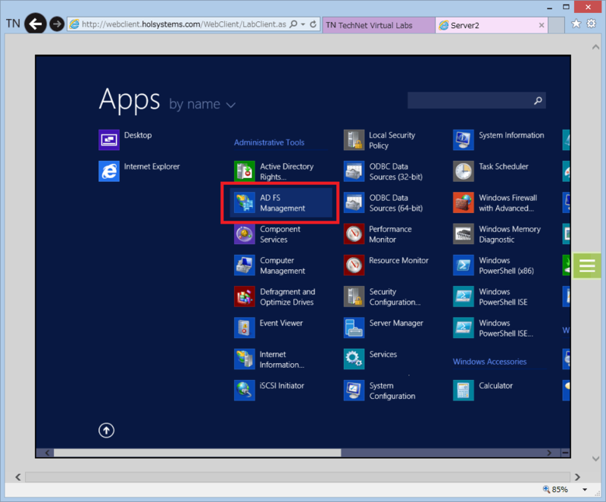Launch Resource Monitor icon
Image resolution: width=606 pixels, height=502 pixels.
(354, 265)
